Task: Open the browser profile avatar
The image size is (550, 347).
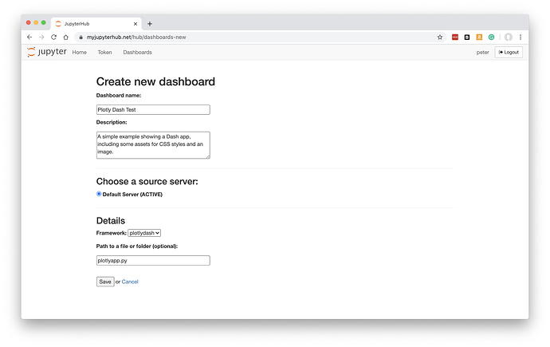Action: tap(509, 37)
